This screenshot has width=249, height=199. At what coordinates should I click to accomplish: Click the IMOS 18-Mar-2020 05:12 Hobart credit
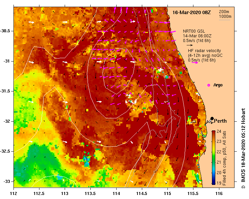click(243, 148)
